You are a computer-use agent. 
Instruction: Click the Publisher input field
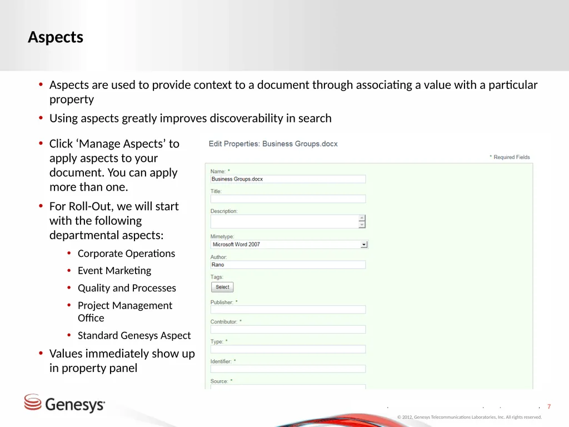pyautogui.click(x=288, y=309)
